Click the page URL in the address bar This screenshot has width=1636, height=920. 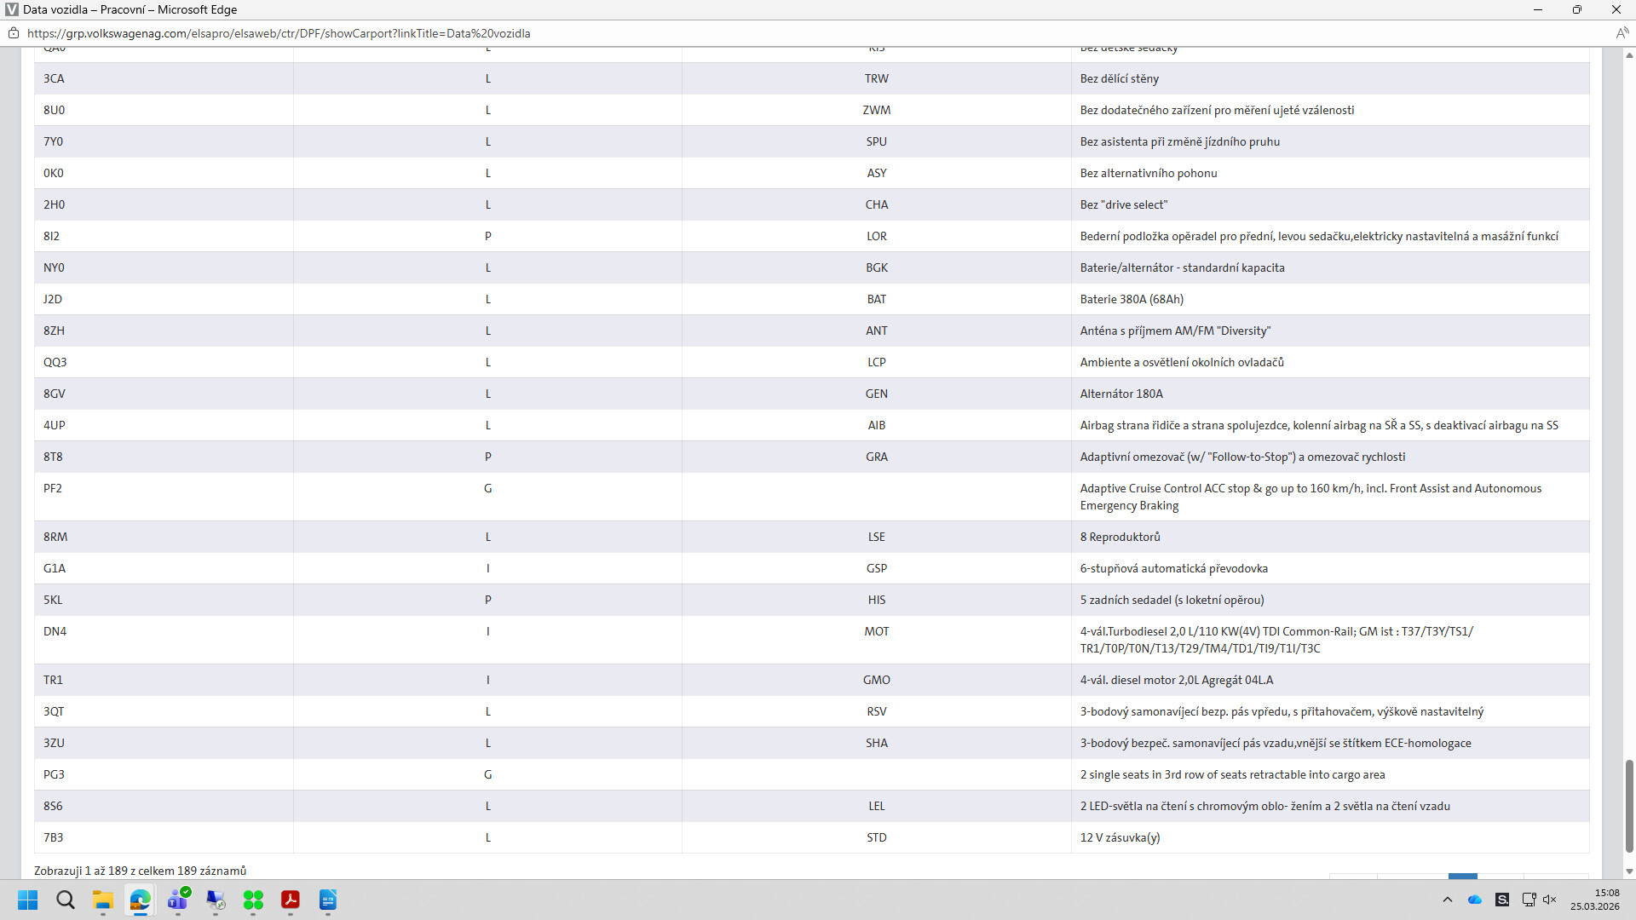(x=279, y=33)
